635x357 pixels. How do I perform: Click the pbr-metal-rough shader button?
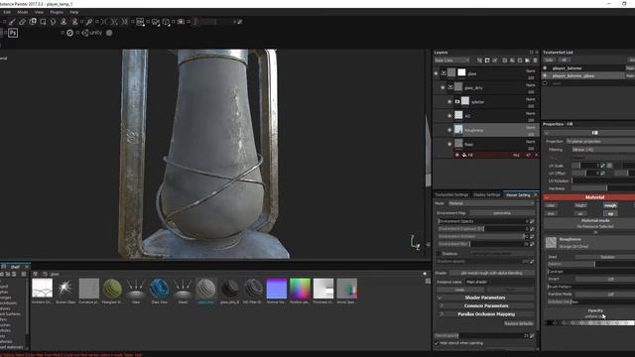point(492,274)
